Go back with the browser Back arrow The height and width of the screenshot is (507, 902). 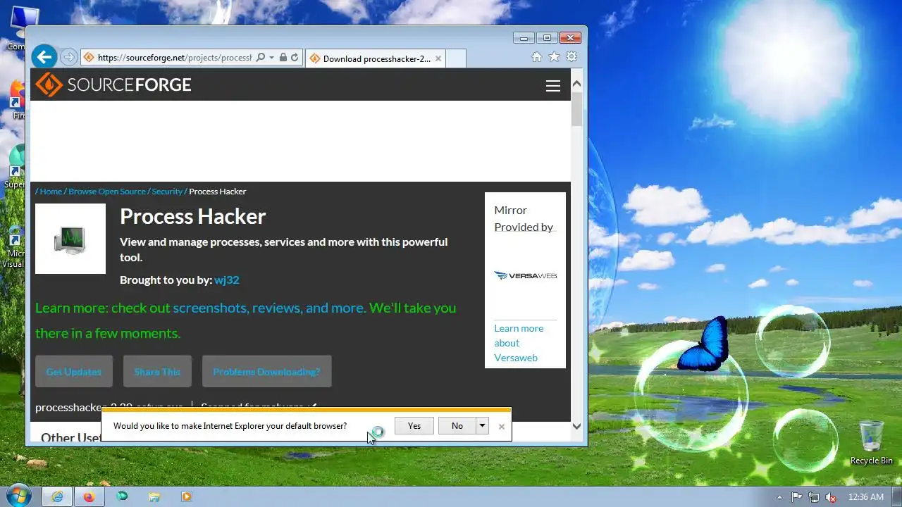(44, 57)
